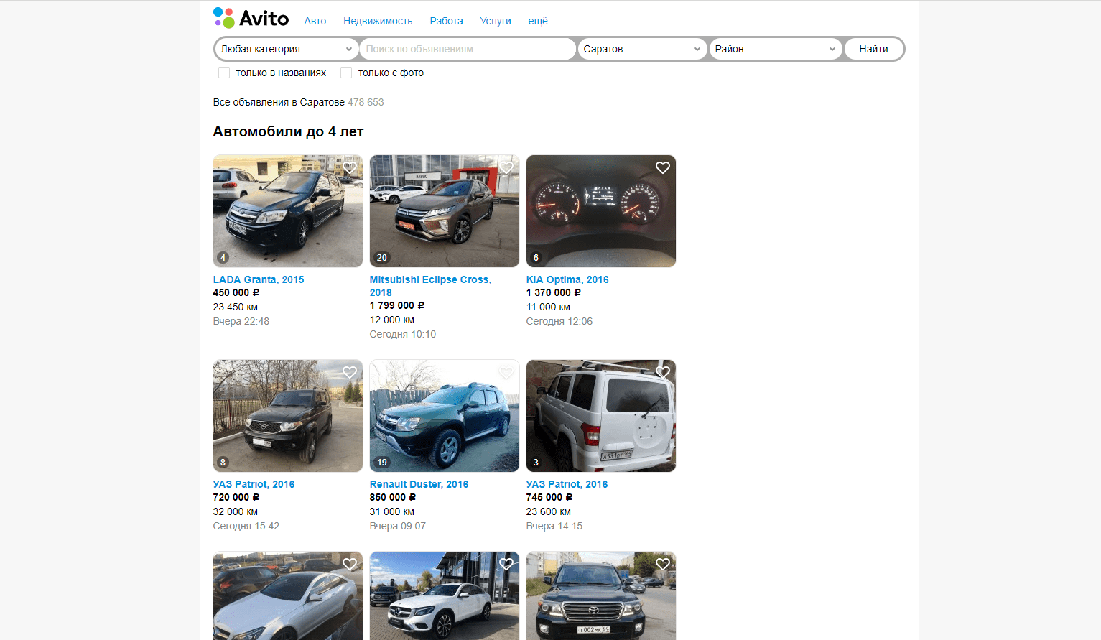Screen dimensions: 1101x640
Task: Open the LADA Granta, 2015 listing title
Action: 259,279
